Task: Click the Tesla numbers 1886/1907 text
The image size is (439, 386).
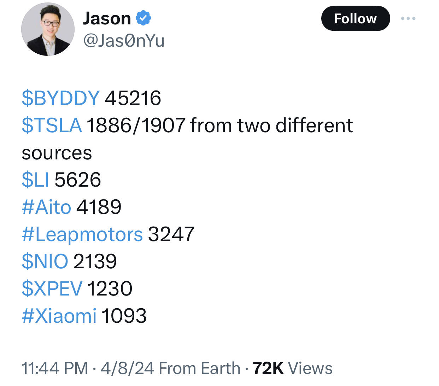Action: click(136, 125)
